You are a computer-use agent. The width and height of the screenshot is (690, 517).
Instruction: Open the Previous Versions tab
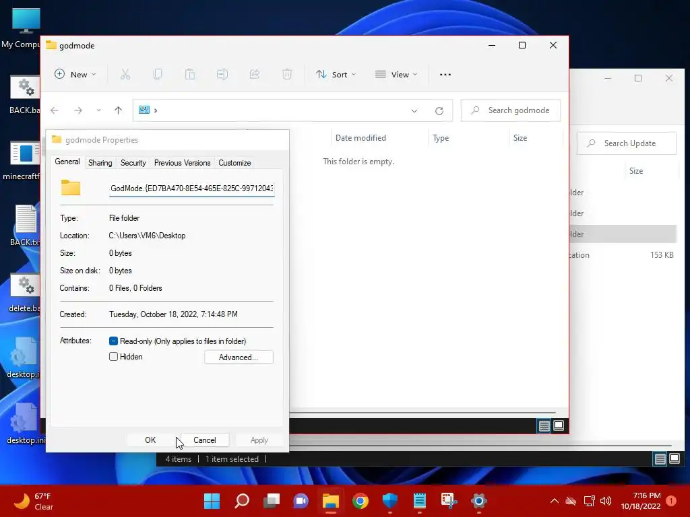(182, 163)
